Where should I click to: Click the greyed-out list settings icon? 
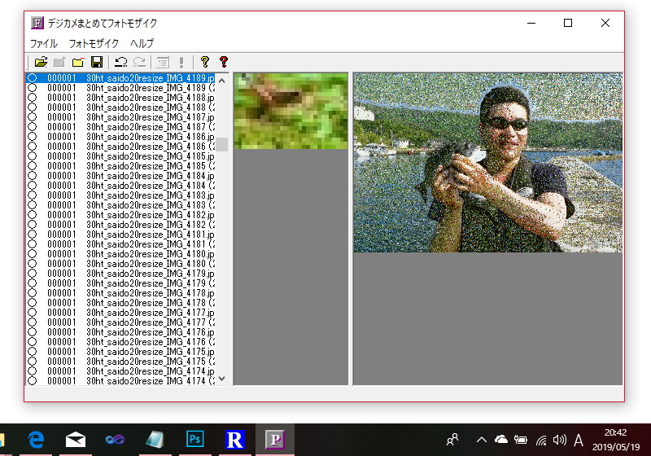[163, 63]
